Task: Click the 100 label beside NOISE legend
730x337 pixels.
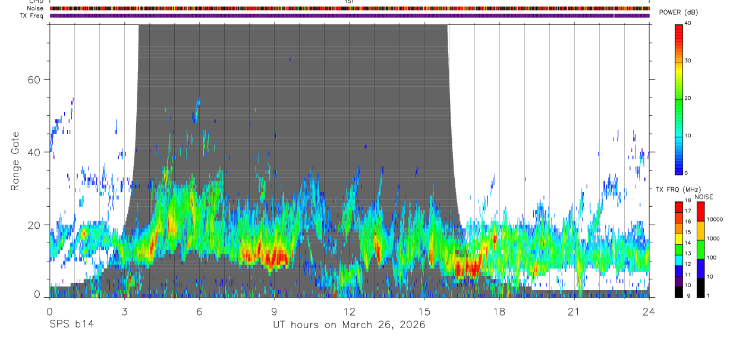Action: [x=712, y=257]
